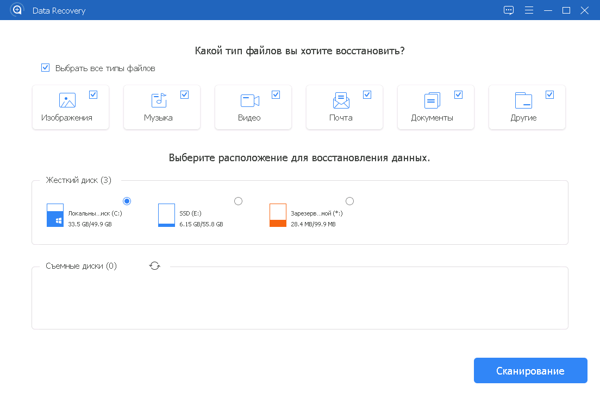600x393 pixels.
Task: Select the Видео camera icon
Action: pyautogui.click(x=249, y=100)
